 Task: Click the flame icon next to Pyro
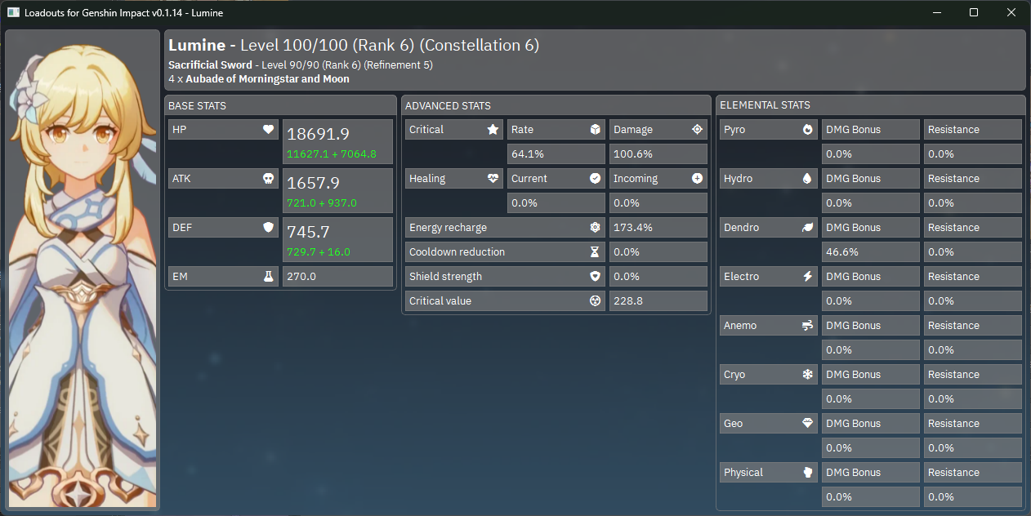pyautogui.click(x=807, y=130)
